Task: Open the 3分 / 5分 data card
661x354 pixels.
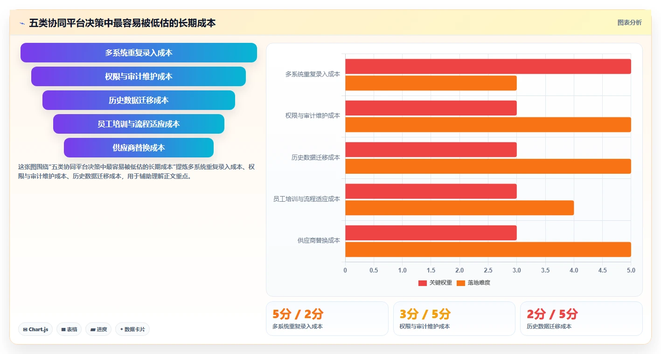Action: (x=454, y=319)
